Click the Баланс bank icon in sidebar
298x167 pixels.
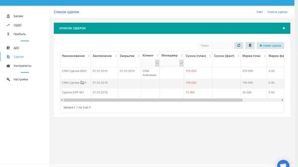(x=8, y=16)
